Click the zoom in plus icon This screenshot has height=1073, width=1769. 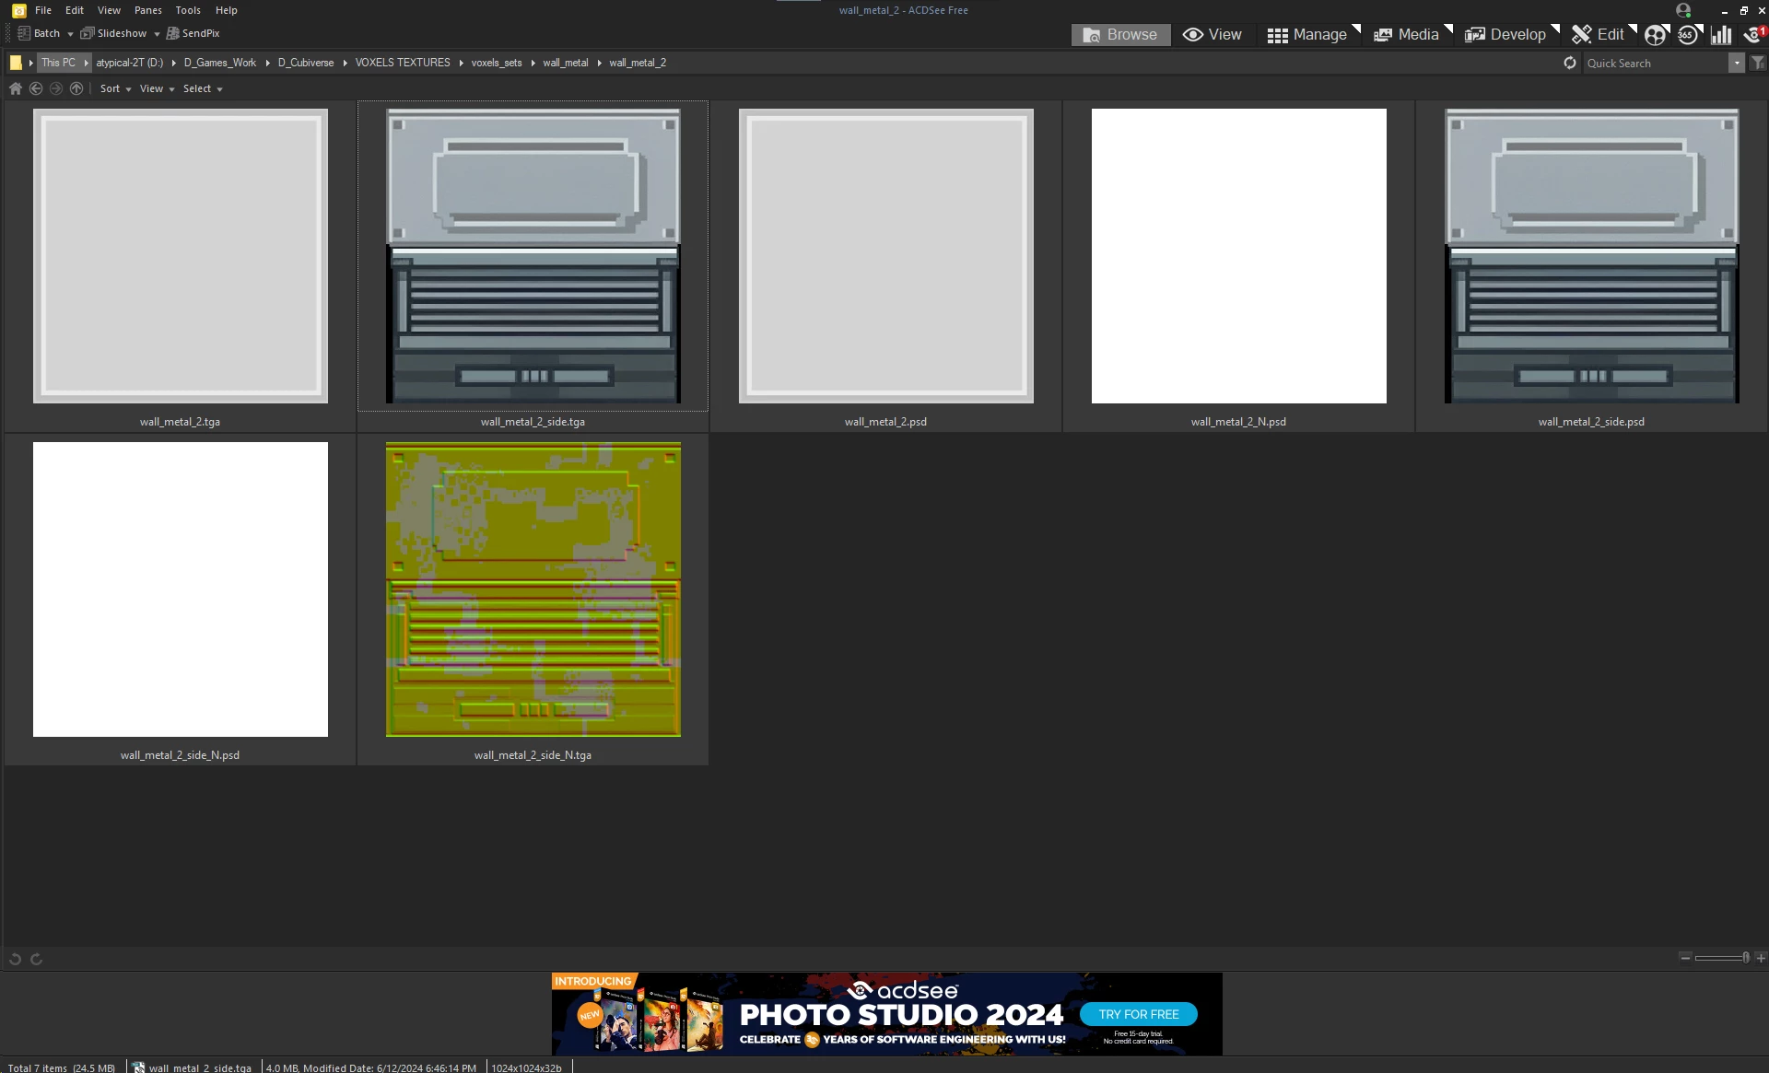[x=1761, y=958]
